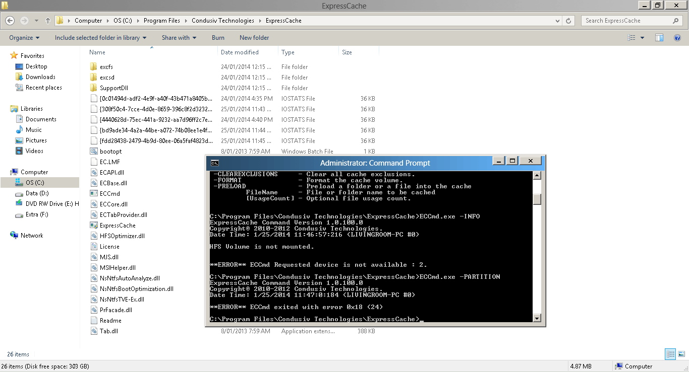Select the bootopt batch file icon
Viewport: 689px width, 372px height.
[x=93, y=152]
